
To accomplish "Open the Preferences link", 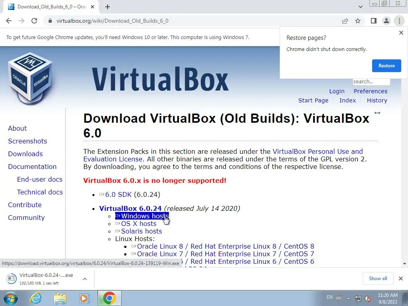I will [370, 91].
